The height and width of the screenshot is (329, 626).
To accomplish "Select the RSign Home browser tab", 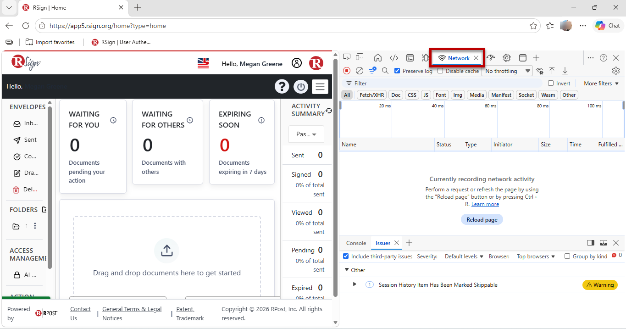I will [x=73, y=7].
